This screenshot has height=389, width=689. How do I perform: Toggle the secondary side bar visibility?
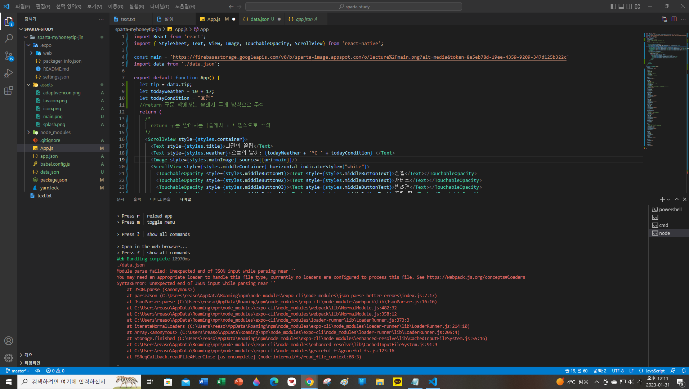tap(629, 6)
